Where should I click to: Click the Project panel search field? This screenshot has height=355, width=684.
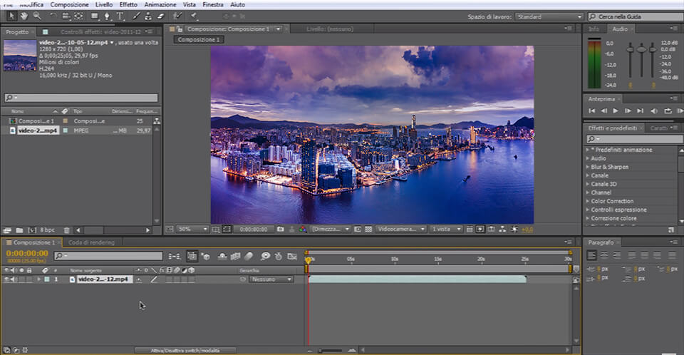[81, 98]
